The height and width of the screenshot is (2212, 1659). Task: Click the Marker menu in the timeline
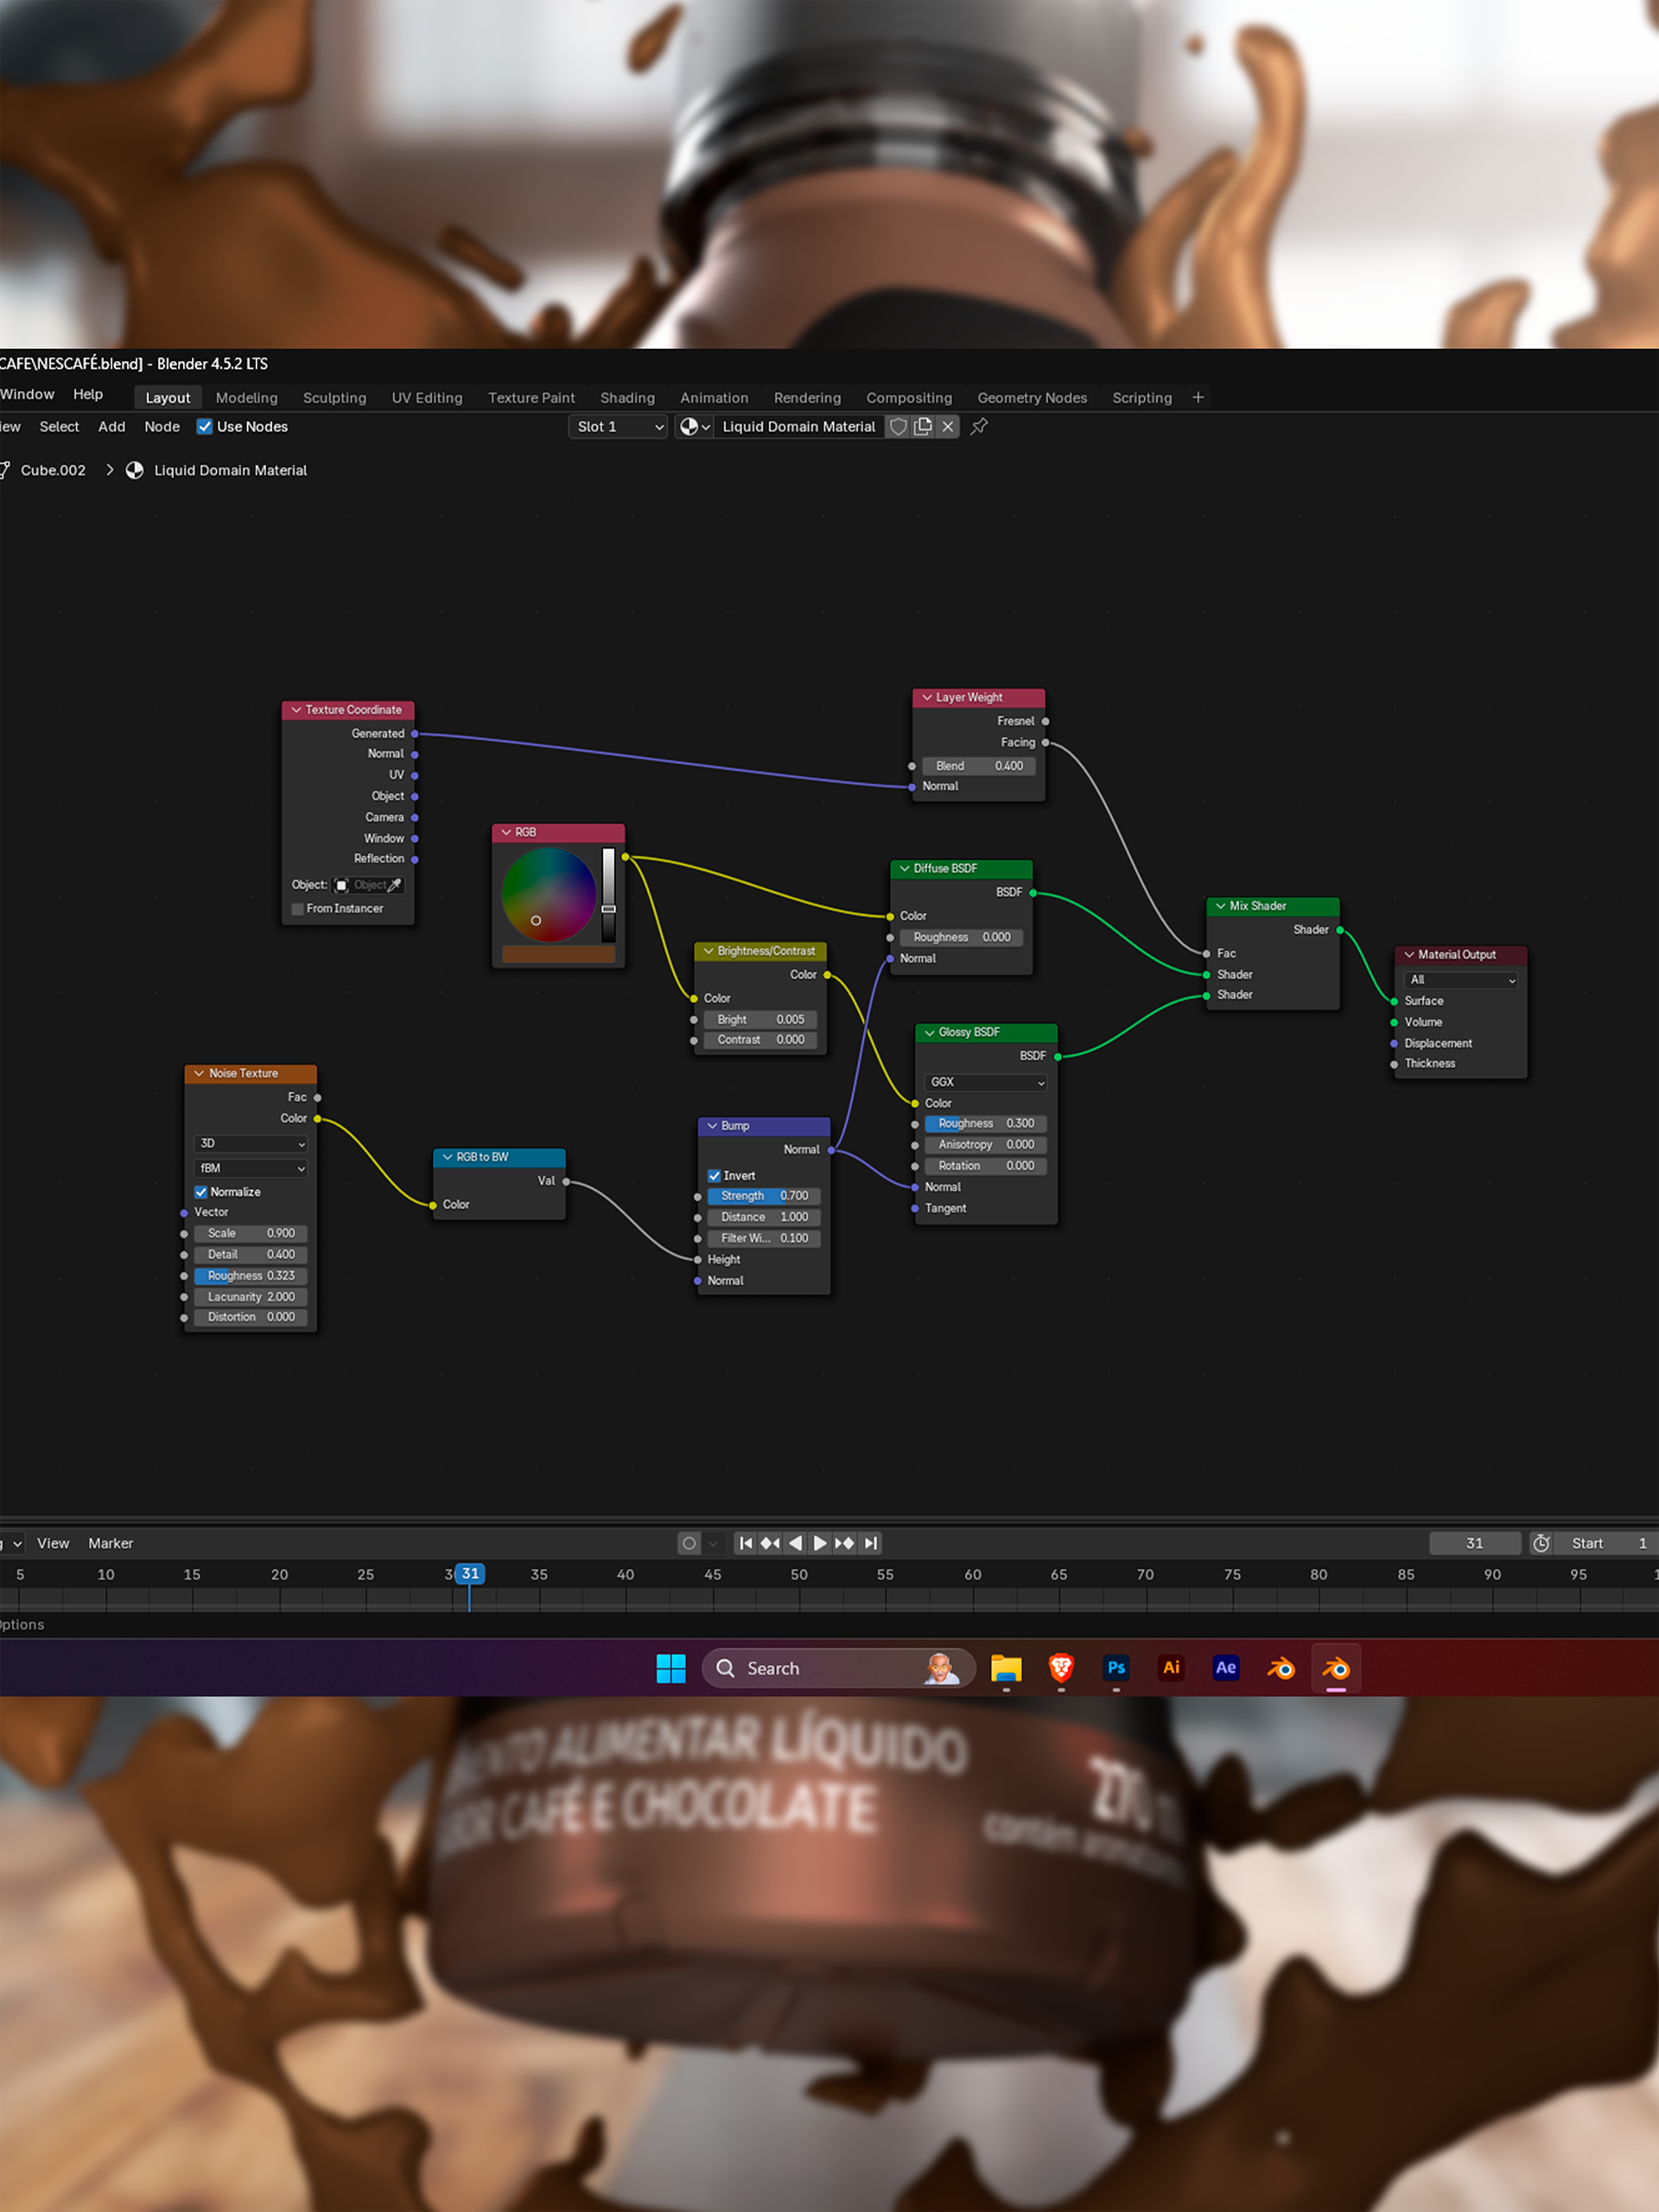110,1543
